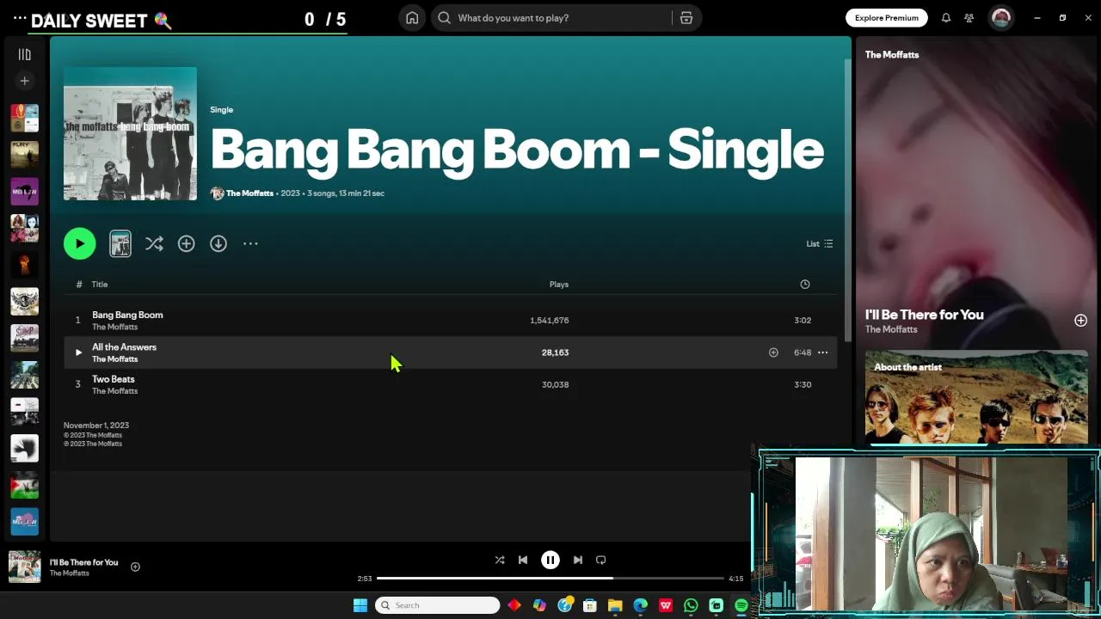Viewport: 1101px width, 619px height.
Task: Open first playlist in library sidebar
Action: pyautogui.click(x=24, y=119)
